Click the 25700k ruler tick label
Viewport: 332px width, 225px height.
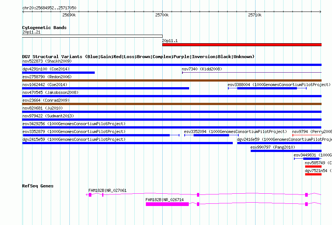pos(162,15)
